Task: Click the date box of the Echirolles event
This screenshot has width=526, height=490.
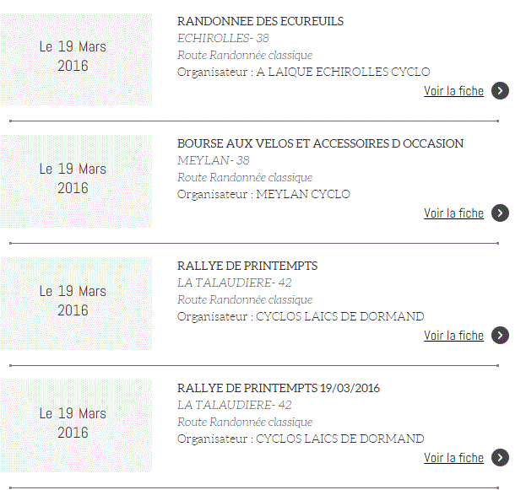Action: click(76, 59)
